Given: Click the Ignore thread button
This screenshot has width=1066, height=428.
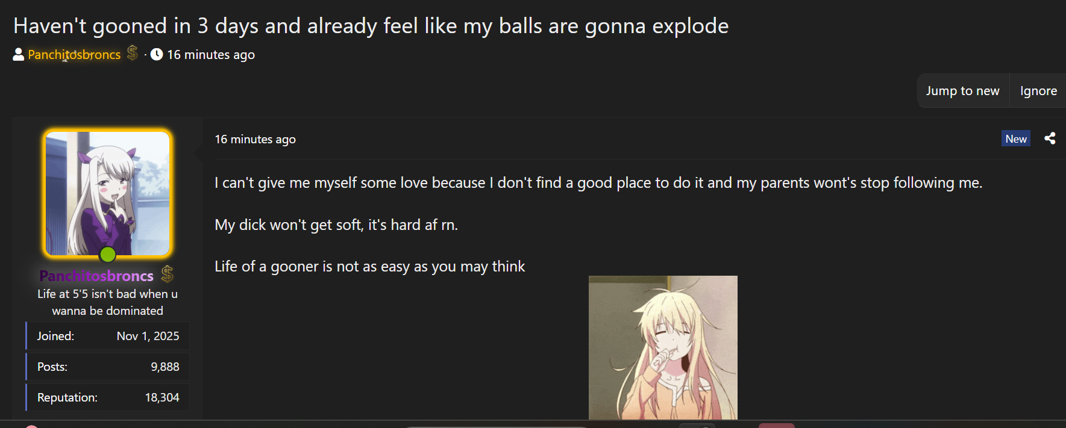Looking at the screenshot, I should pos(1038,91).
